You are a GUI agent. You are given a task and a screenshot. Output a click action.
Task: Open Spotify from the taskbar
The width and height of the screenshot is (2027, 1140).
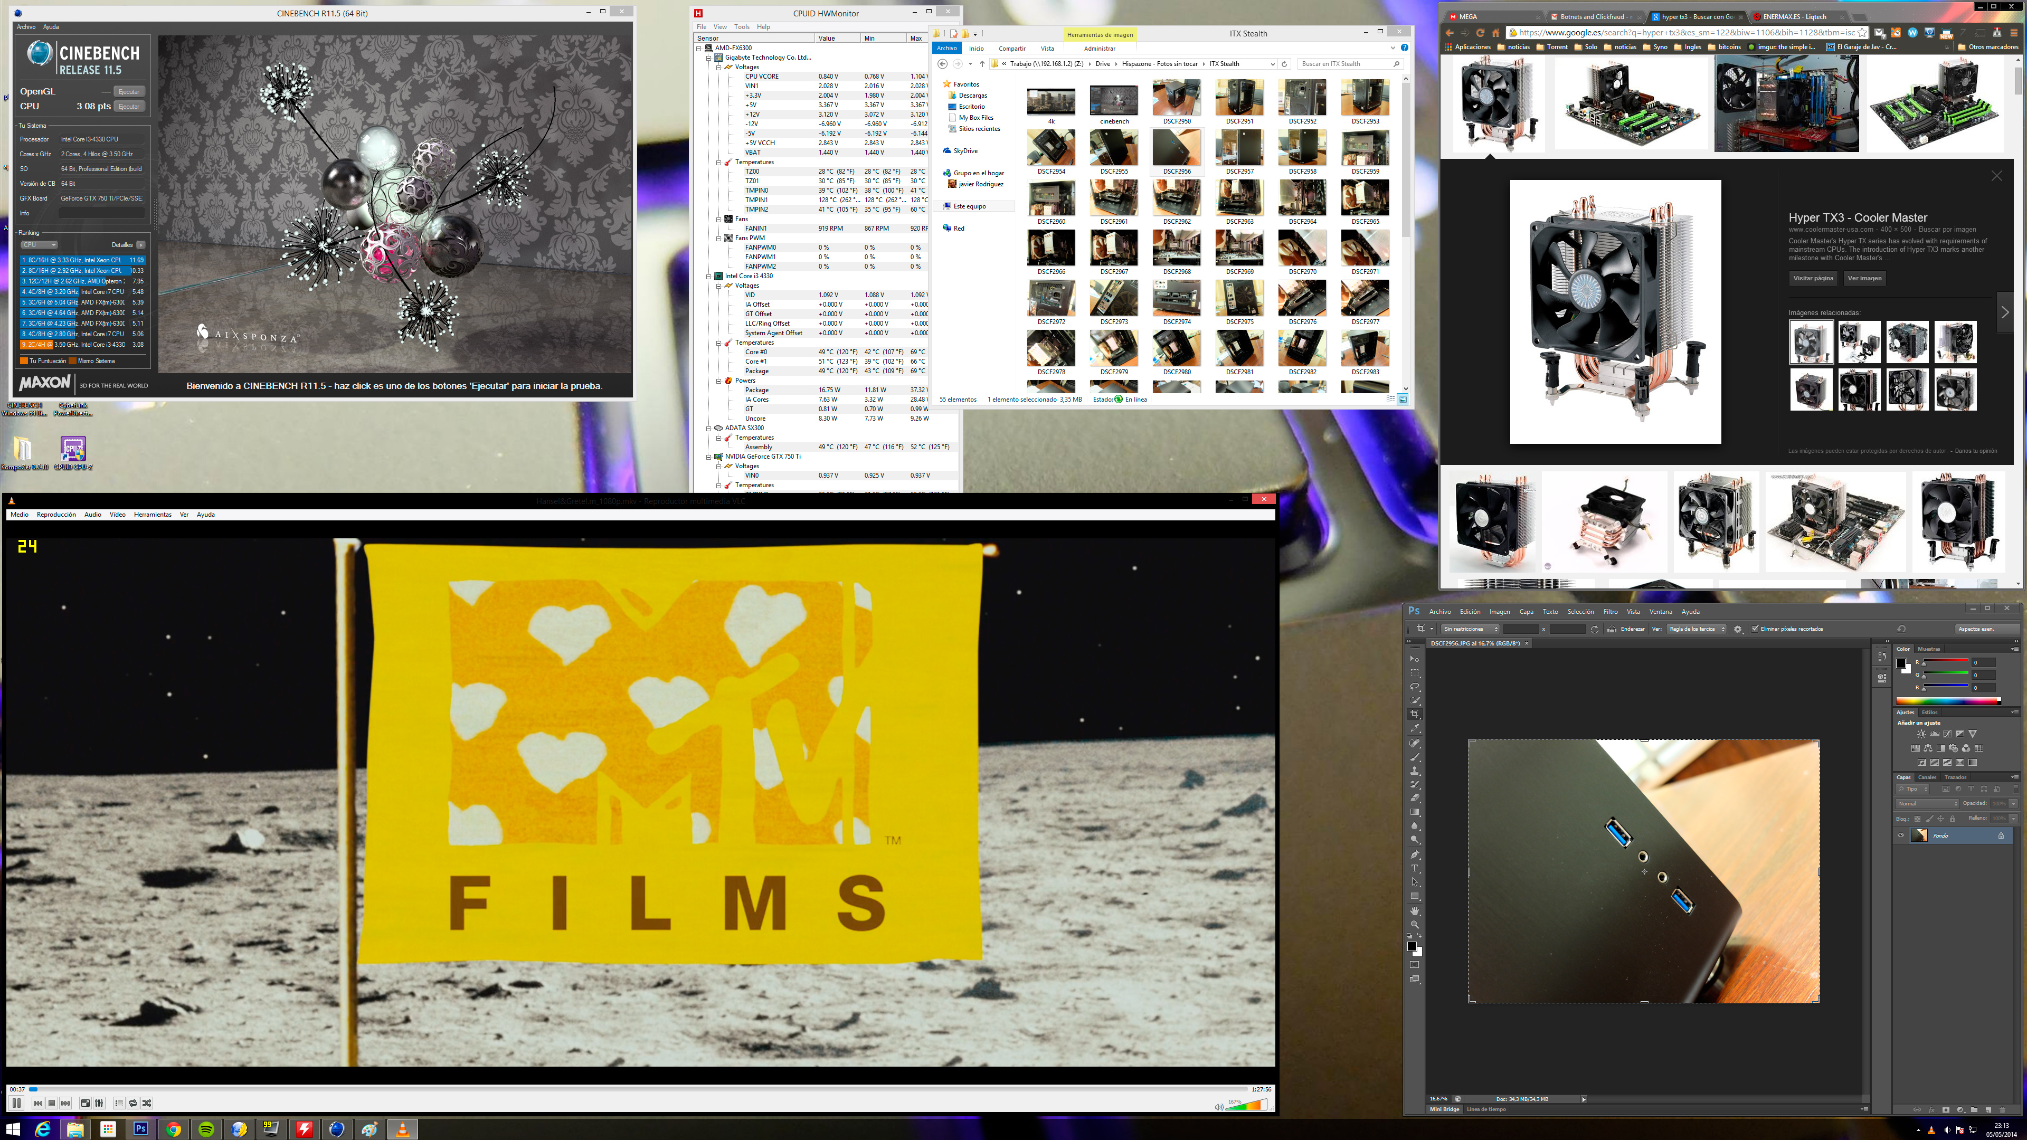206,1129
